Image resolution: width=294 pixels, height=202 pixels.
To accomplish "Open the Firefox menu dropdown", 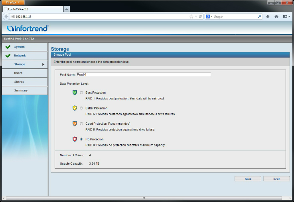I will (13, 2).
